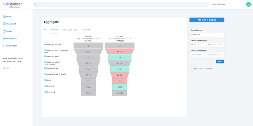Click the green June Deal Avg segment

tap(120, 87)
